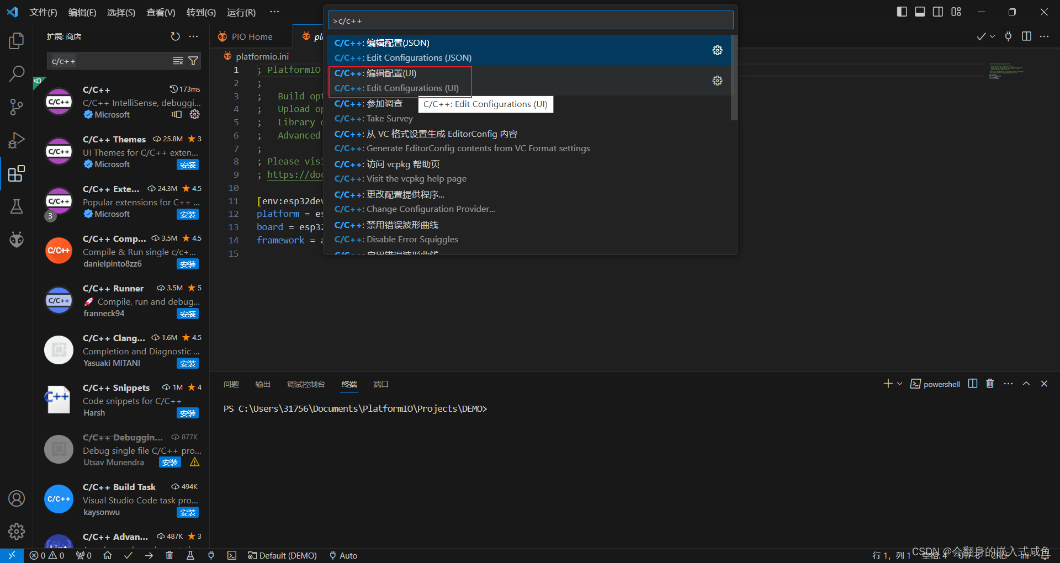
Task: Split the terminal panel
Action: (973, 384)
